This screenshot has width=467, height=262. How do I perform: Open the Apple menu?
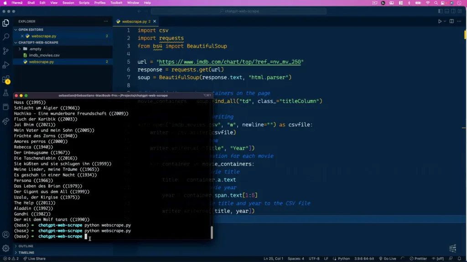(x=5, y=3)
